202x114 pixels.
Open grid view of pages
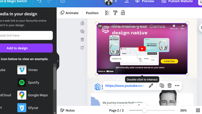tap(198, 110)
